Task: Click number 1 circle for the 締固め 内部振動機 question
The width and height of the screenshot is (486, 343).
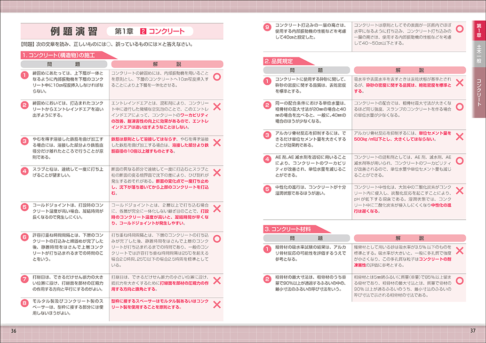Action: (x=25, y=75)
